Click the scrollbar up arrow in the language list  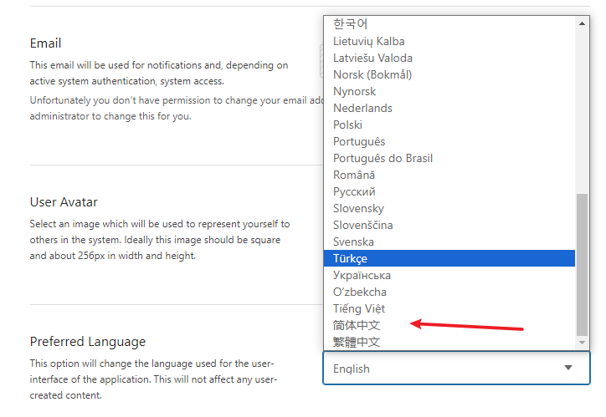[583, 22]
